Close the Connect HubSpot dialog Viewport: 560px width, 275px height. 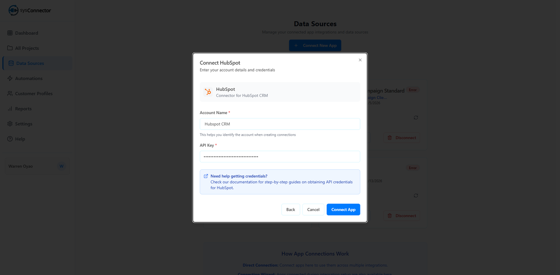pyautogui.click(x=360, y=60)
